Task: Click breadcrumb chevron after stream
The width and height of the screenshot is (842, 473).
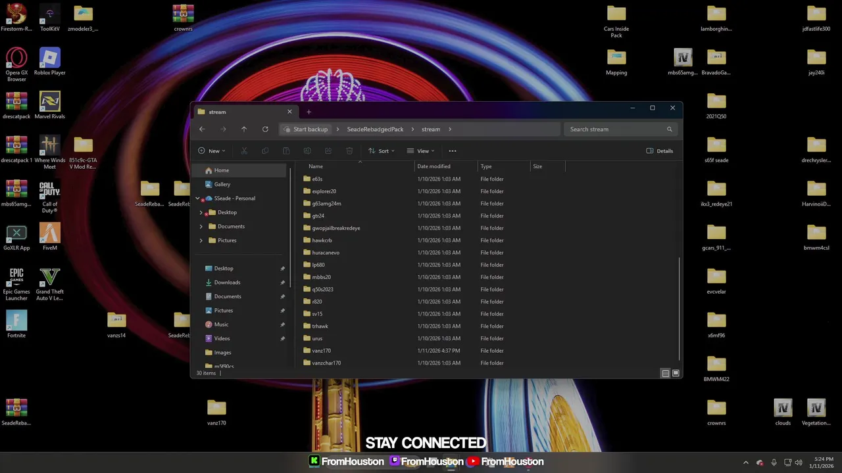Action: [x=450, y=129]
